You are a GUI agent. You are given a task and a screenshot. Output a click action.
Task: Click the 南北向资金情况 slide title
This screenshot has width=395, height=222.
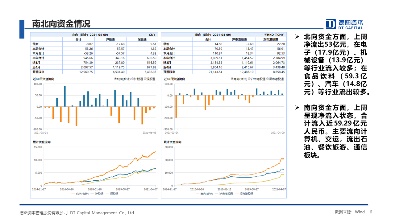pyautogui.click(x=61, y=24)
